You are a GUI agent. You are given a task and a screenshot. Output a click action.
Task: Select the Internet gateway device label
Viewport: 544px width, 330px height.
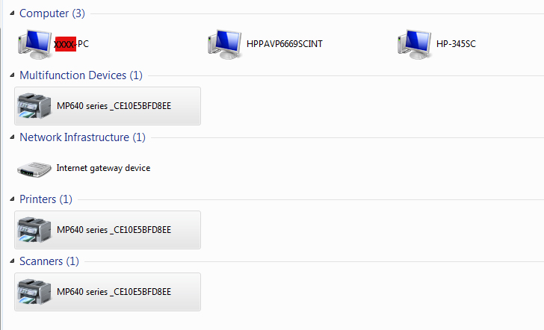coord(103,168)
